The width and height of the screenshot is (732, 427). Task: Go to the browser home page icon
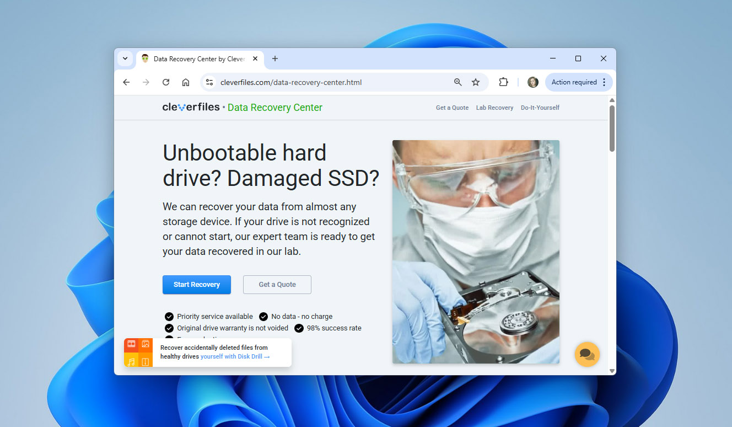(186, 82)
